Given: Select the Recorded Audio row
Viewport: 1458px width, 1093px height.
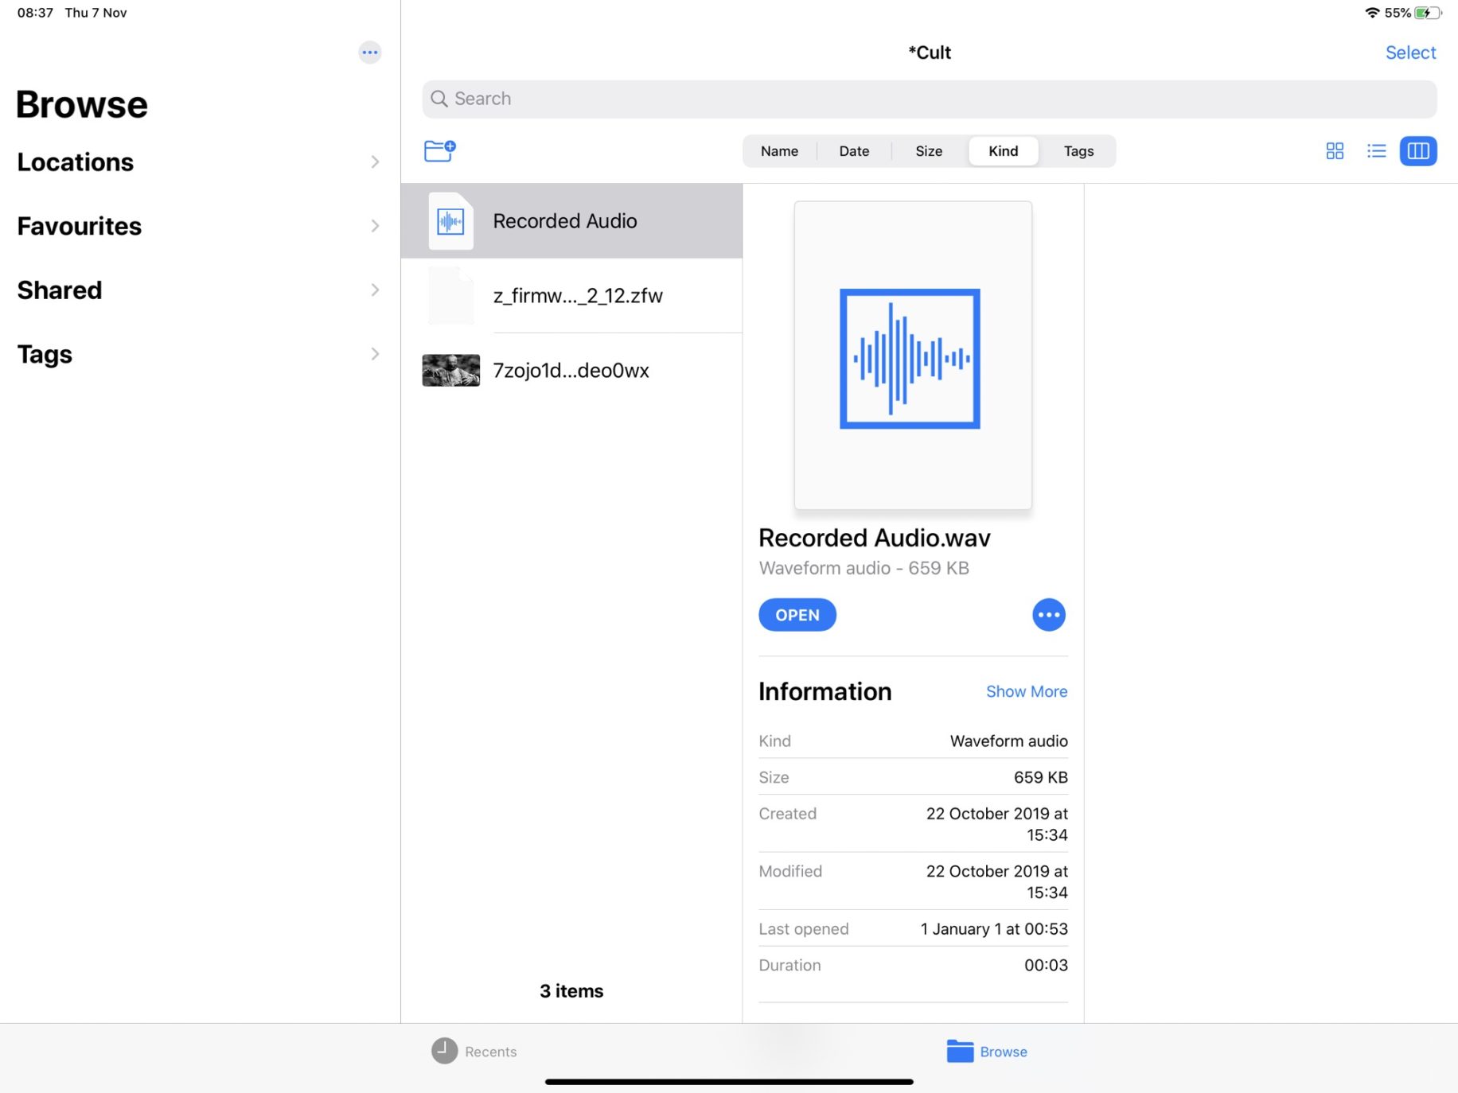Looking at the screenshot, I should click(x=571, y=221).
